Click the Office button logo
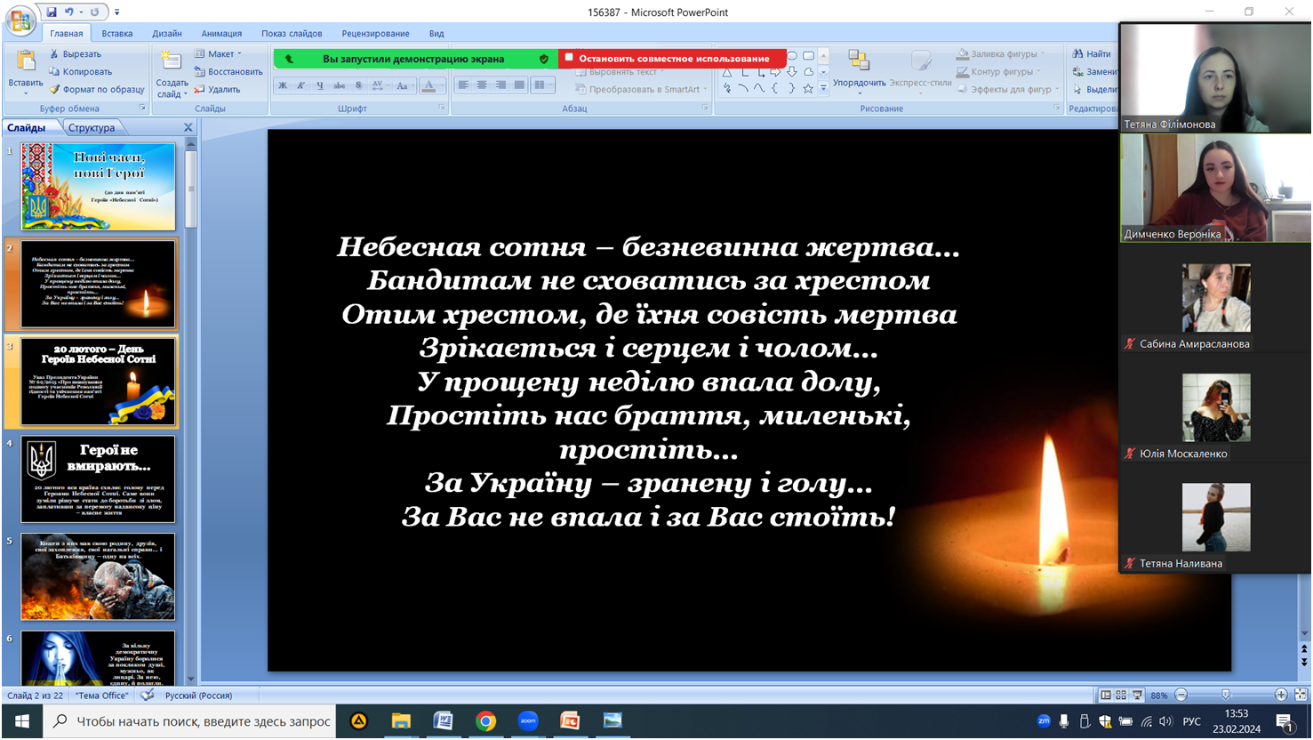 [x=20, y=20]
